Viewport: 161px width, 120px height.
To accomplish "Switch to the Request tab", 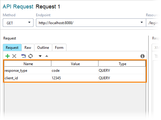I will (x=12, y=48).
